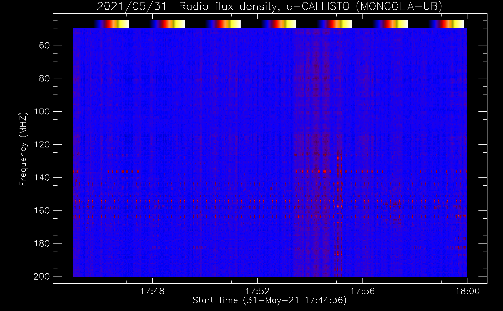Click the 160 MHz frequency label
Viewport: 503px width, 311px height.
42,211
